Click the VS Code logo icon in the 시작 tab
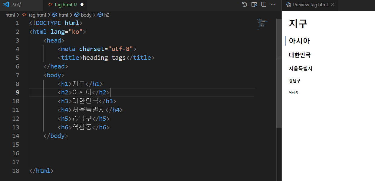 (x=6, y=5)
